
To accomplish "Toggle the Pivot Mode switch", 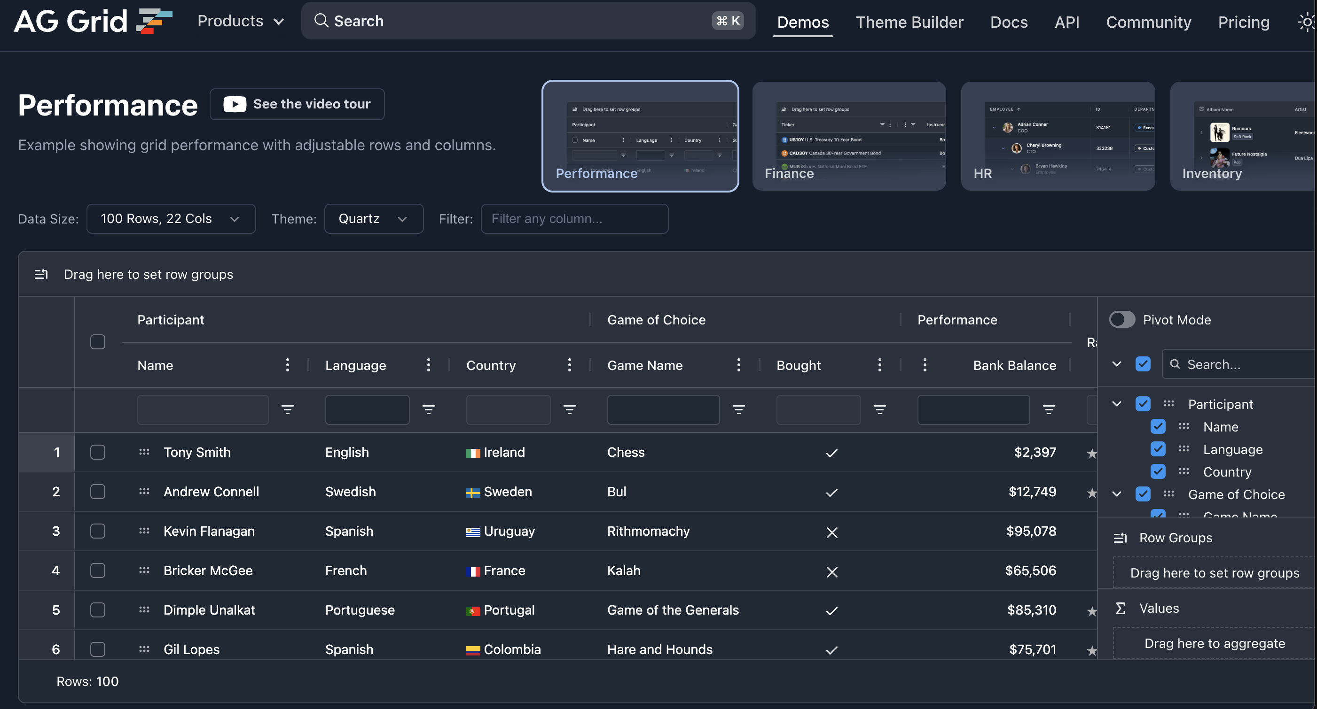I will click(1121, 320).
